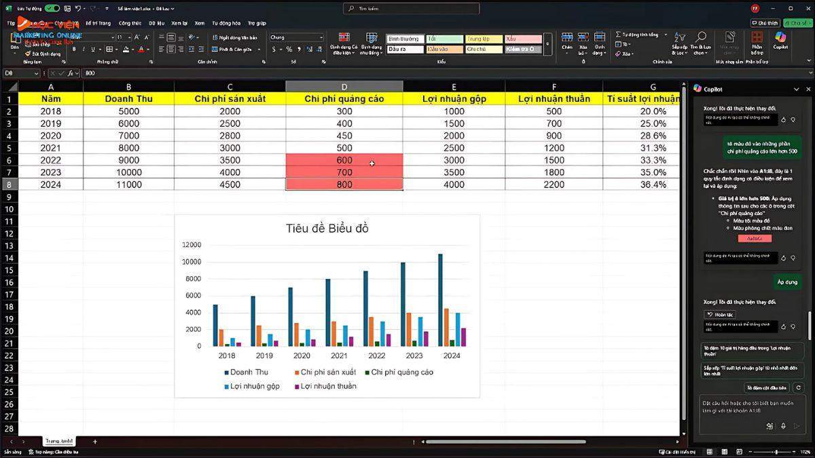Open Format as Table (Định dạng như Bảng)

(x=372, y=44)
